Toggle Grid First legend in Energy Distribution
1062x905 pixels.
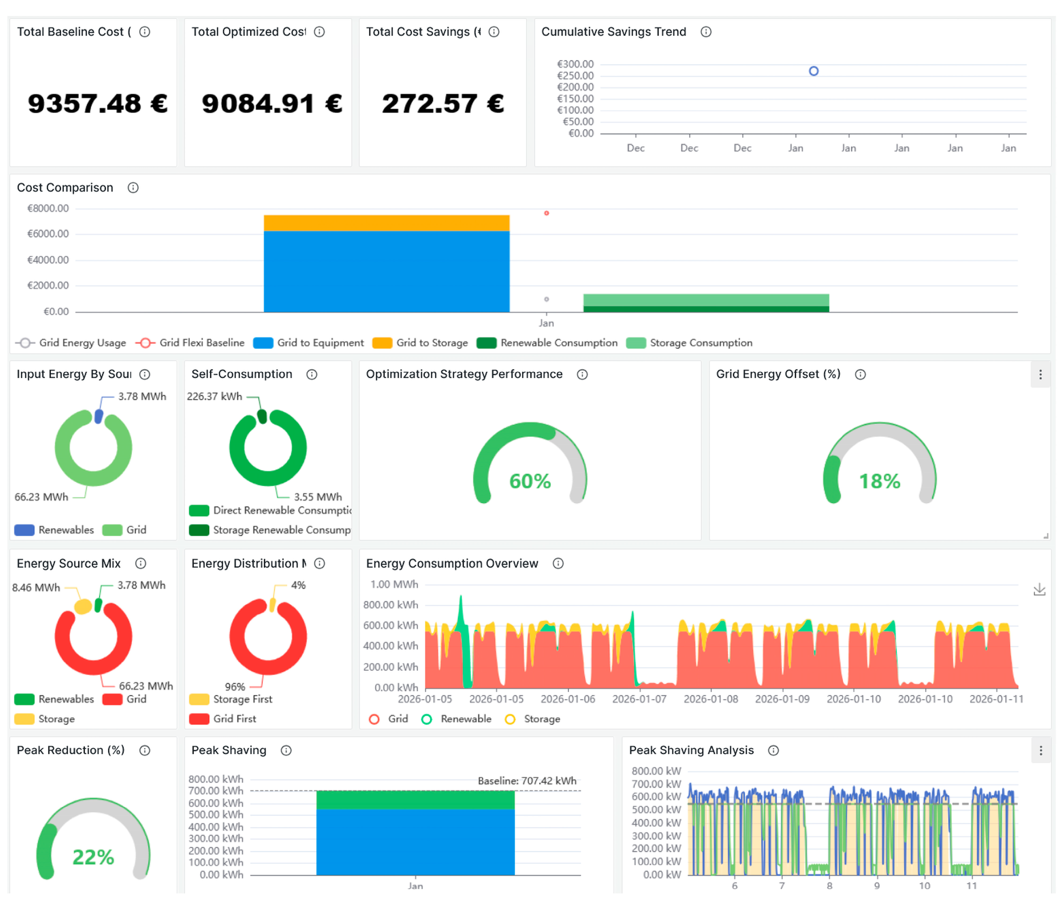click(223, 719)
